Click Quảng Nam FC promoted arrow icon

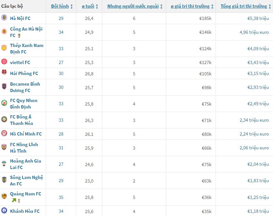coord(13,200)
